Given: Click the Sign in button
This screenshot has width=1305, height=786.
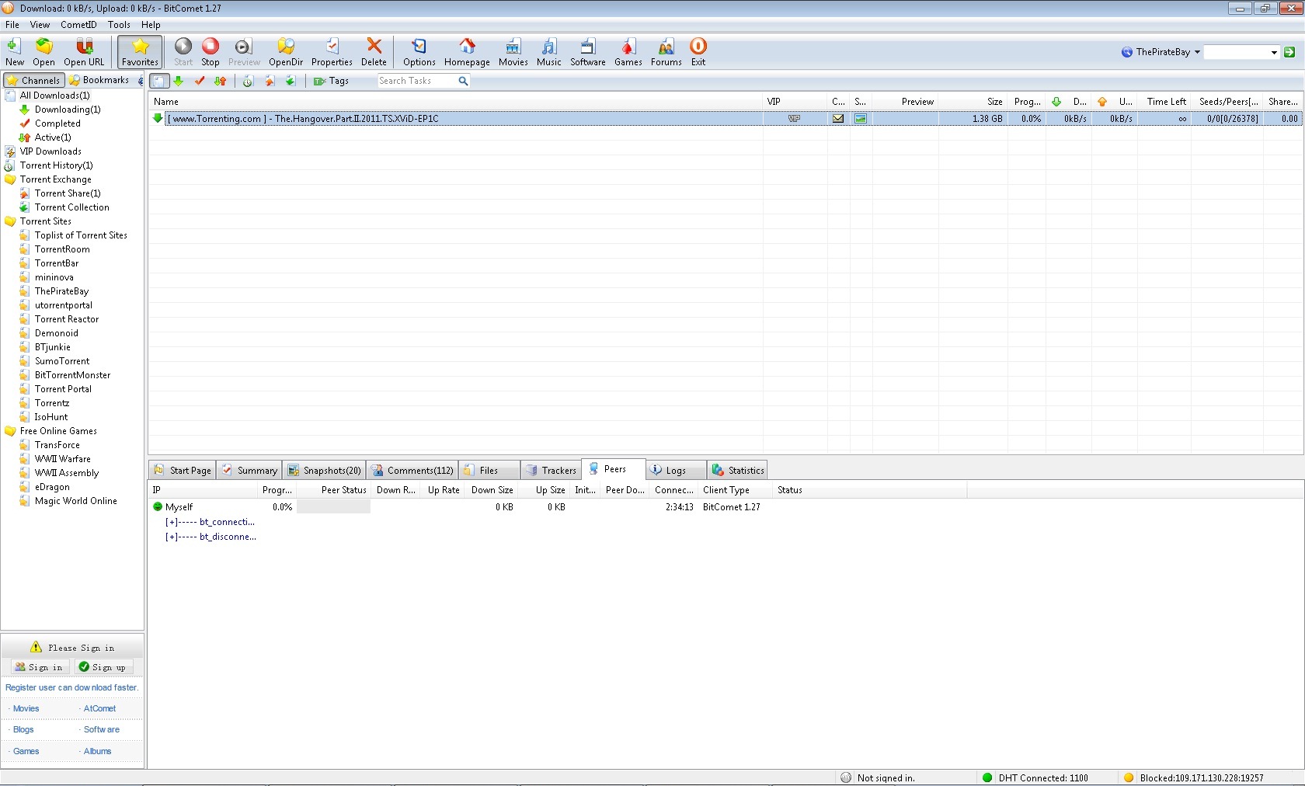Looking at the screenshot, I should tap(40, 667).
